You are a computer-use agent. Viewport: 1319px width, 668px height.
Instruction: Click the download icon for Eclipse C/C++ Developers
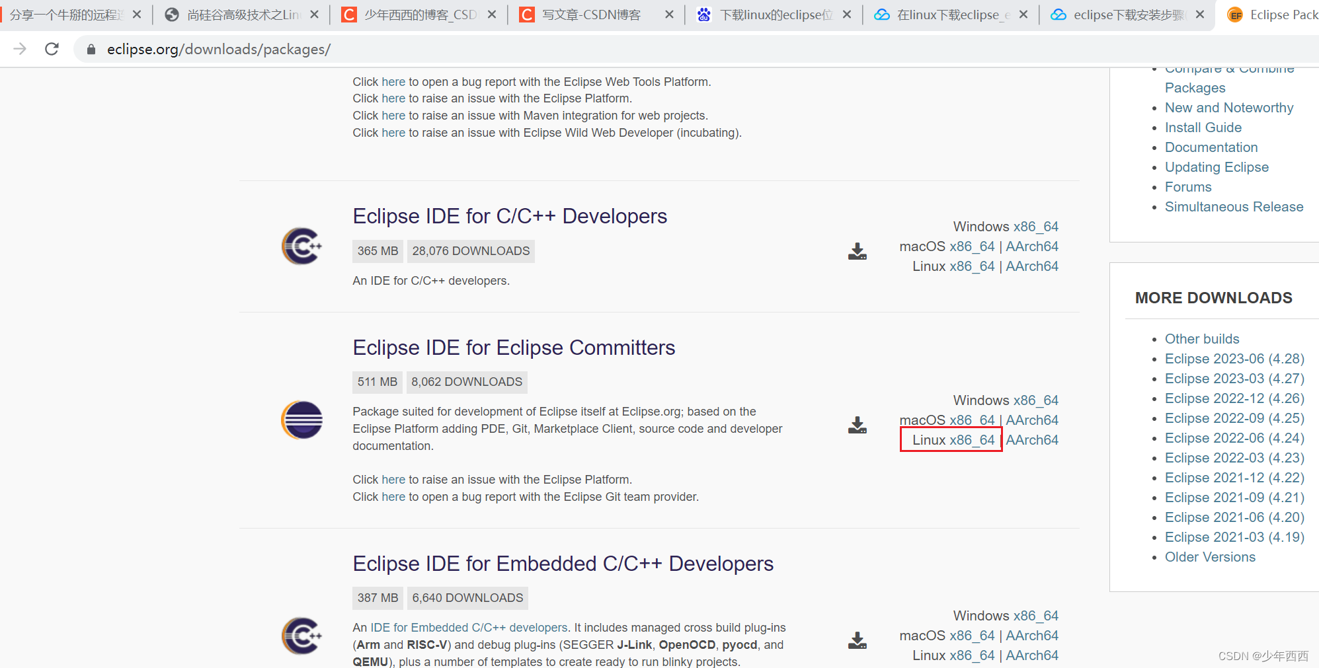tap(858, 251)
